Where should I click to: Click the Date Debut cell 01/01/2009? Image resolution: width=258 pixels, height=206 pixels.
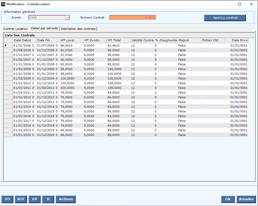coord(25,74)
